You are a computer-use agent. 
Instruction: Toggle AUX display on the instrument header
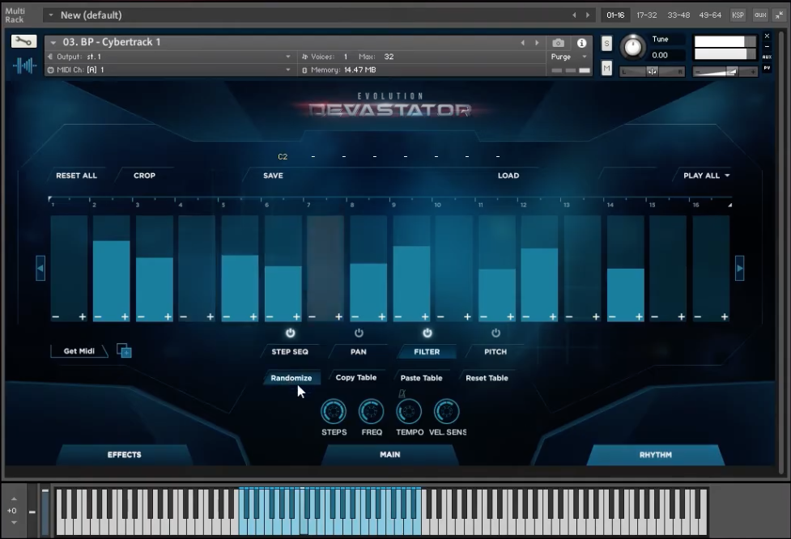(x=767, y=57)
